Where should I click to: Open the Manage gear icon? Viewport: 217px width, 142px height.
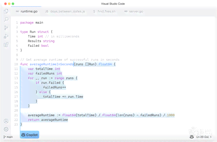coord(6,129)
